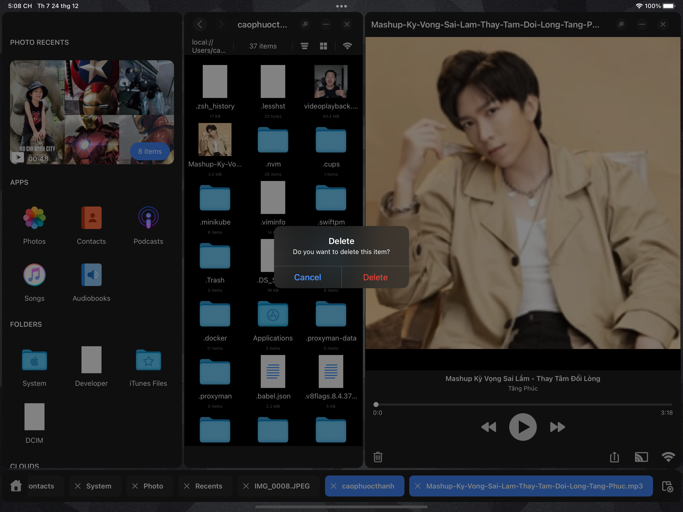Go back in the file browser window
The width and height of the screenshot is (683, 512).
tap(200, 24)
